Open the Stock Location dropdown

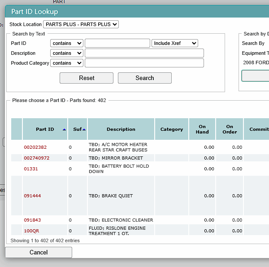click(81, 24)
